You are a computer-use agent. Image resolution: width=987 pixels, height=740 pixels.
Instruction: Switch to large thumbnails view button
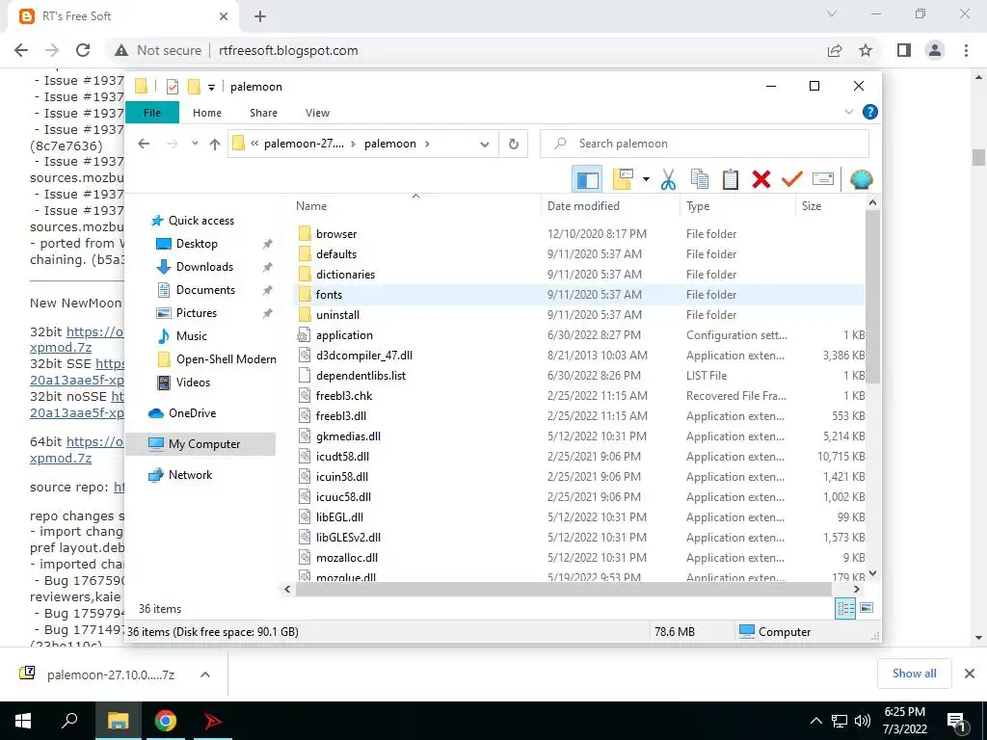(867, 608)
